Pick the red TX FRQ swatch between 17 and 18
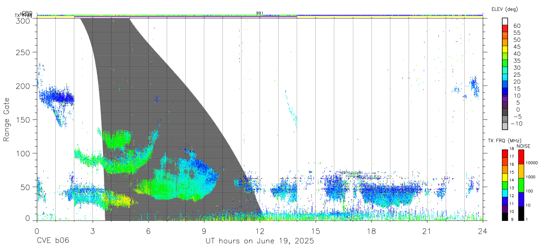 click(x=505, y=153)
